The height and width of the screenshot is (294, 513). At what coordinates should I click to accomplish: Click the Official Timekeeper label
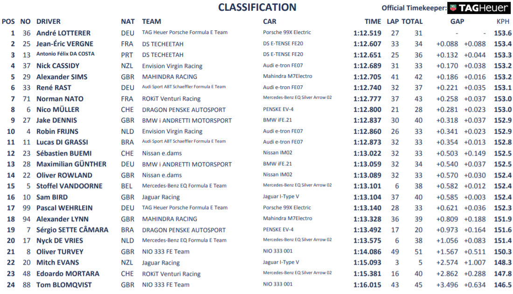coord(414,8)
